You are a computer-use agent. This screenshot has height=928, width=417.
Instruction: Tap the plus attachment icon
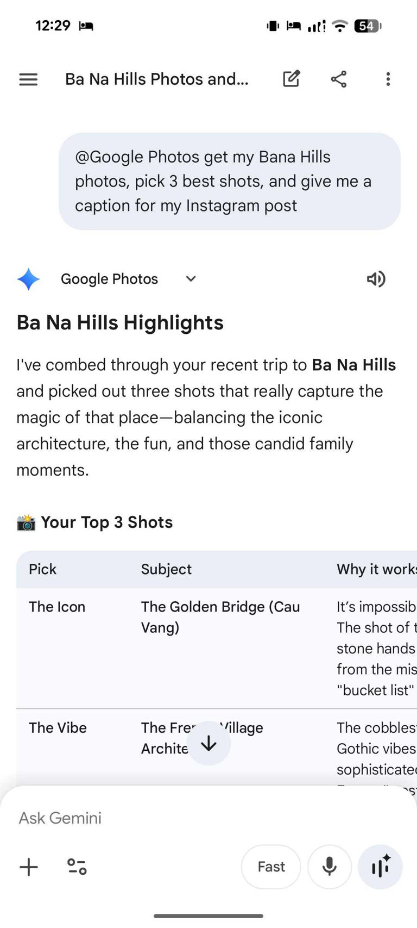coord(29,867)
